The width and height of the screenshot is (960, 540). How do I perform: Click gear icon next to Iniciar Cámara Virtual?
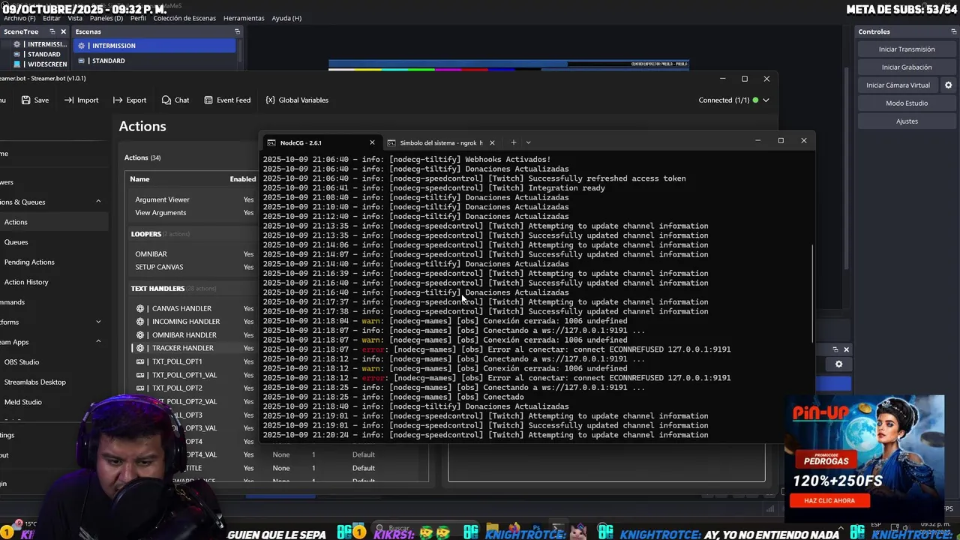pos(948,85)
